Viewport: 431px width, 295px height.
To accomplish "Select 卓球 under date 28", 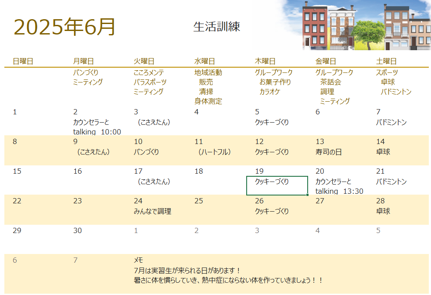I will [x=383, y=211].
